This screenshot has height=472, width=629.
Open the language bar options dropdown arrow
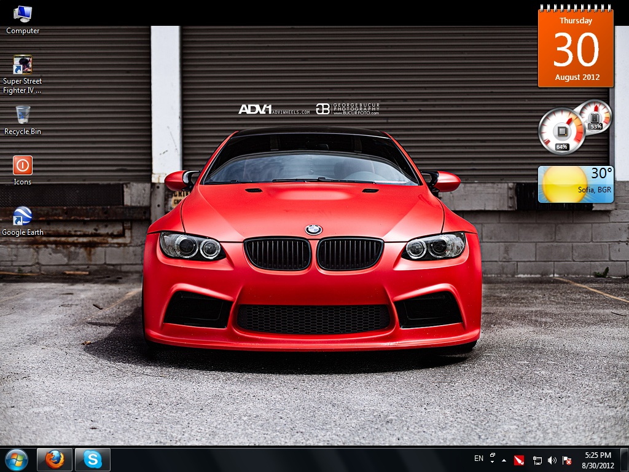click(x=493, y=462)
